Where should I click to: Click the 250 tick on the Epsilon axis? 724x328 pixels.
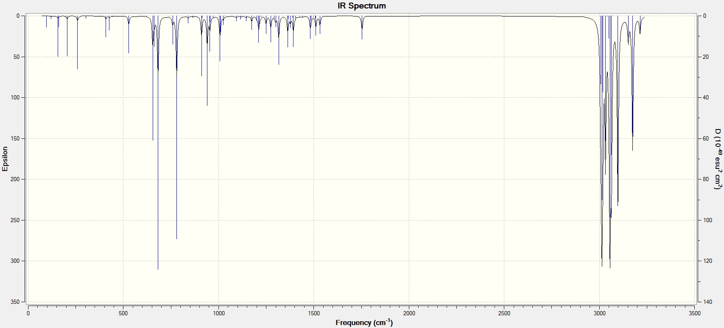pos(15,220)
